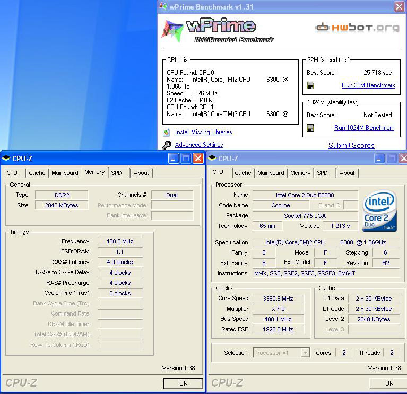Open the About tab in the left CPU-Z window
Screen dimensions: 407x394
141,173
